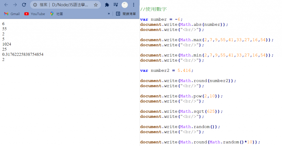
Task: Click the site information icon
Action: tap(35, 5)
